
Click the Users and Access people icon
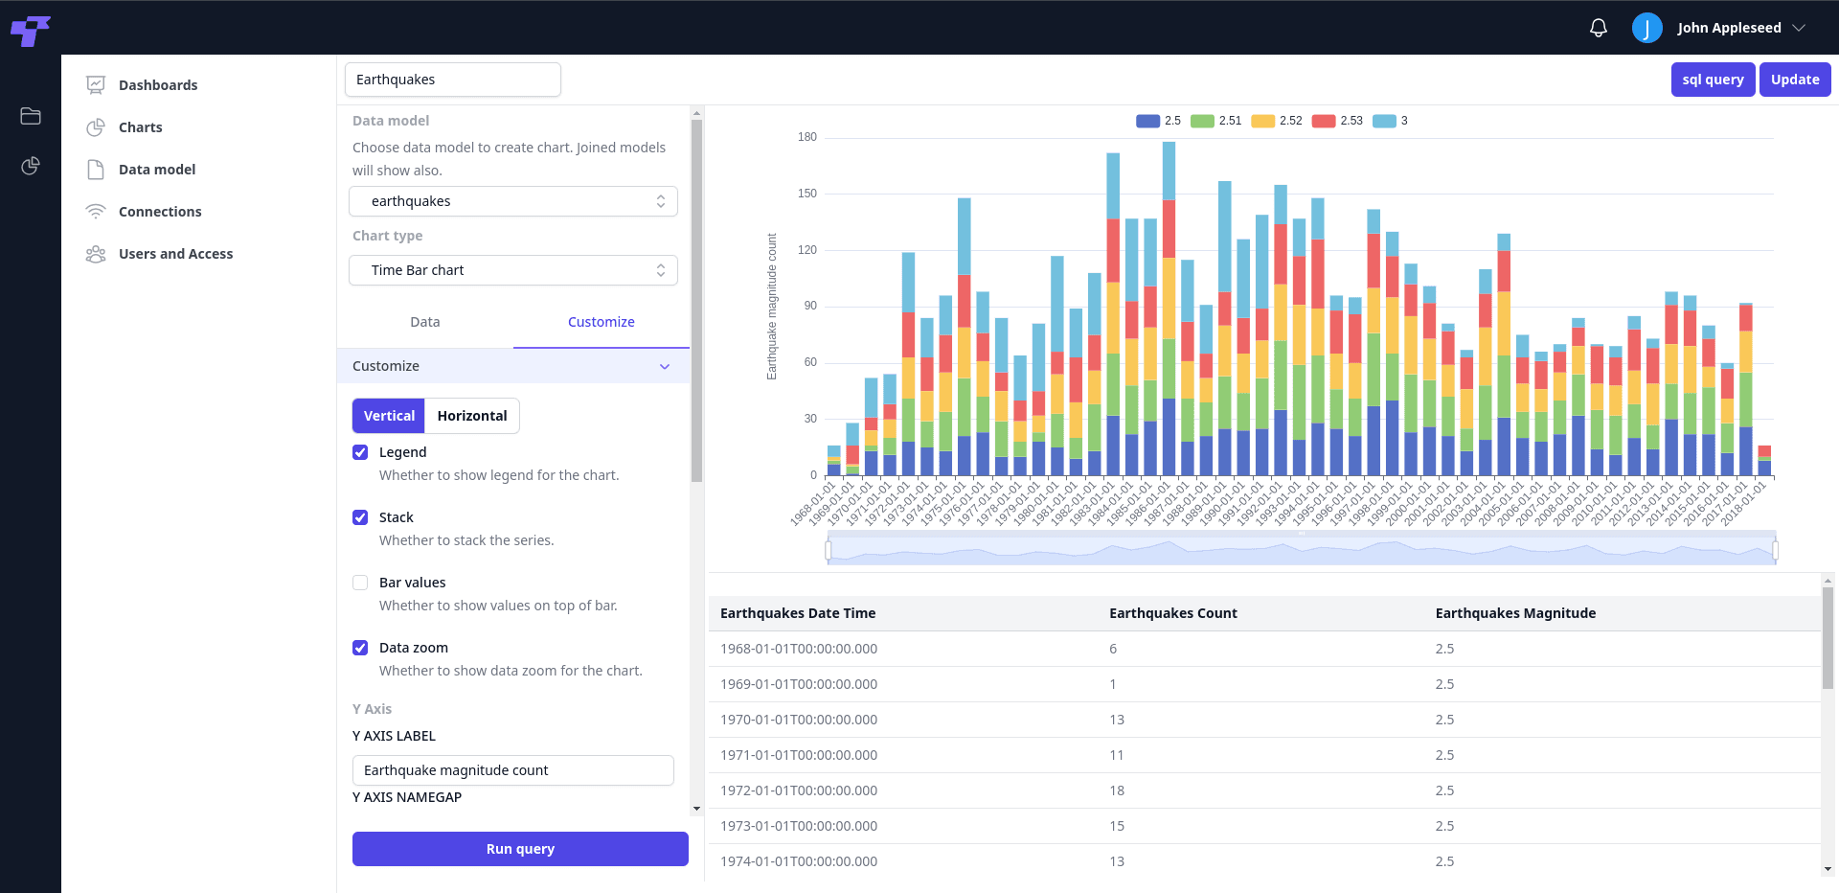pos(96,254)
